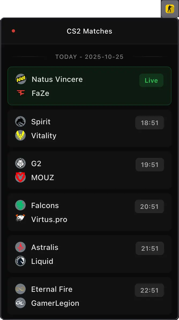Click the Natus Vincere team logo

point(20,79)
